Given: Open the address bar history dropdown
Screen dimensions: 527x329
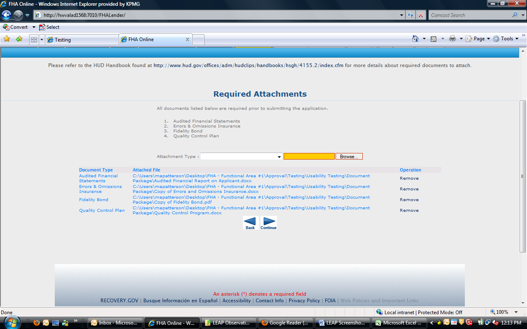Looking at the screenshot, I should click(402, 15).
